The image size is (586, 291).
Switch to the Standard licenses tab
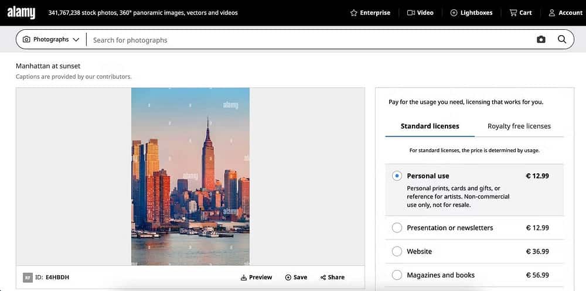(x=430, y=126)
